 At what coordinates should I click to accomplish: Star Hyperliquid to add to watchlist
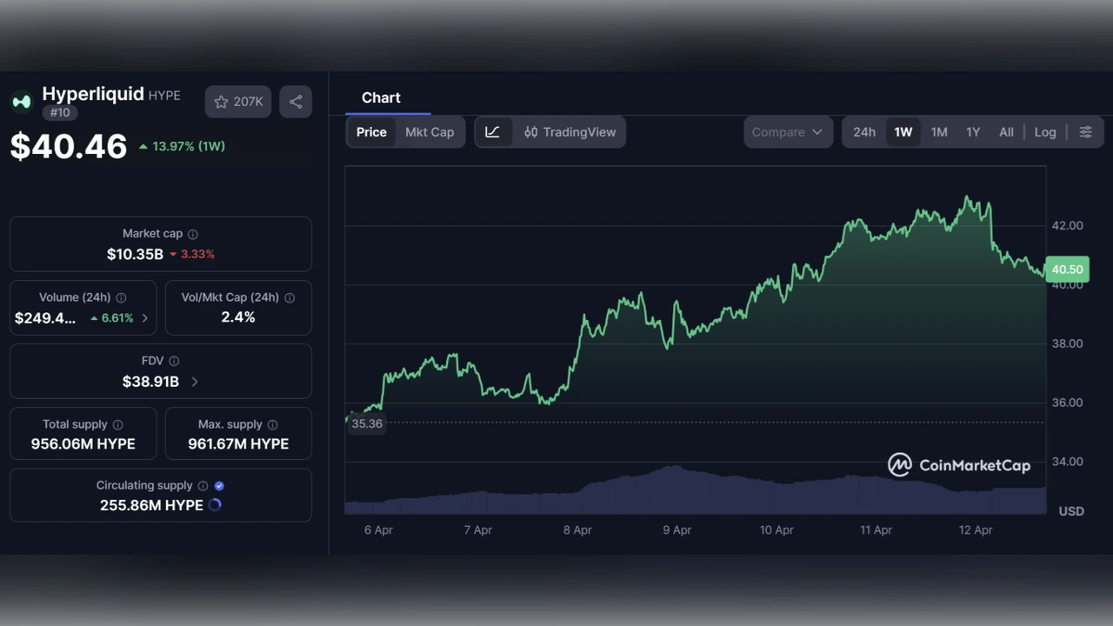(221, 101)
